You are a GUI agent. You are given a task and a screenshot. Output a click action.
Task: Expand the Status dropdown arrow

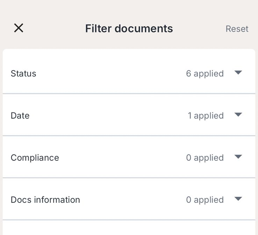(238, 73)
